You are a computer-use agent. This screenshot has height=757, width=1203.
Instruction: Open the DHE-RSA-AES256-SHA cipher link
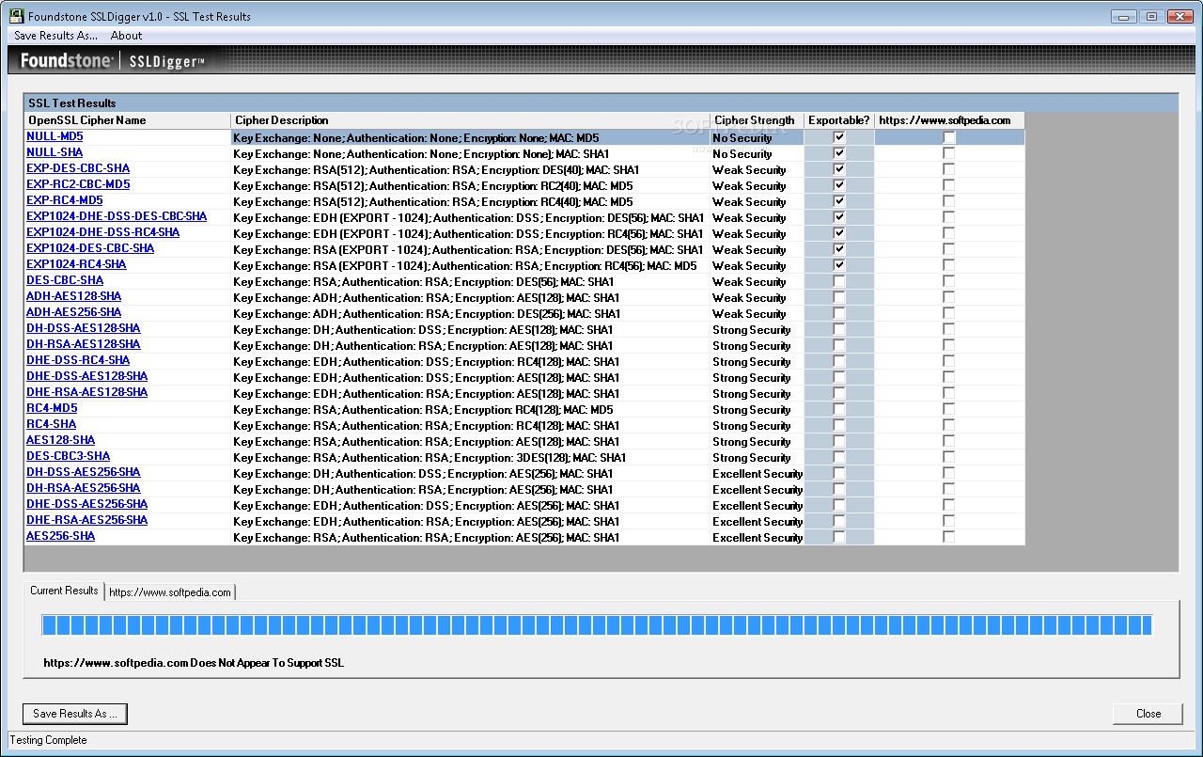pyautogui.click(x=87, y=520)
